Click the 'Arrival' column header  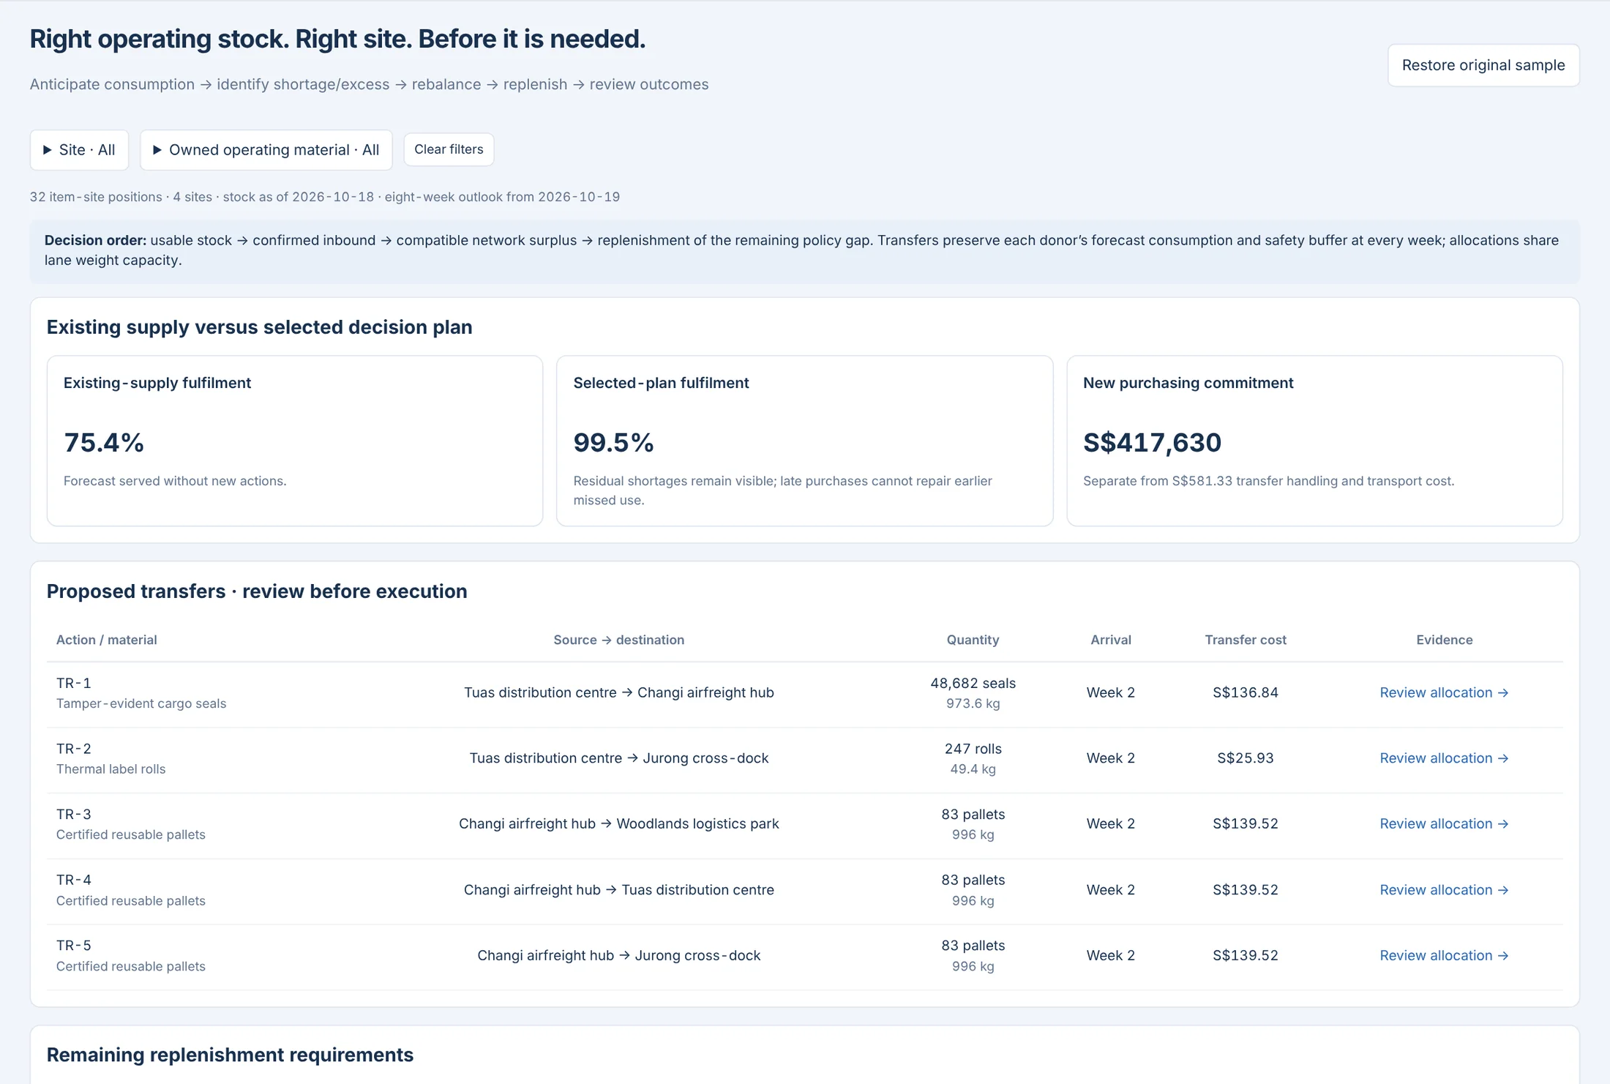[1111, 640]
